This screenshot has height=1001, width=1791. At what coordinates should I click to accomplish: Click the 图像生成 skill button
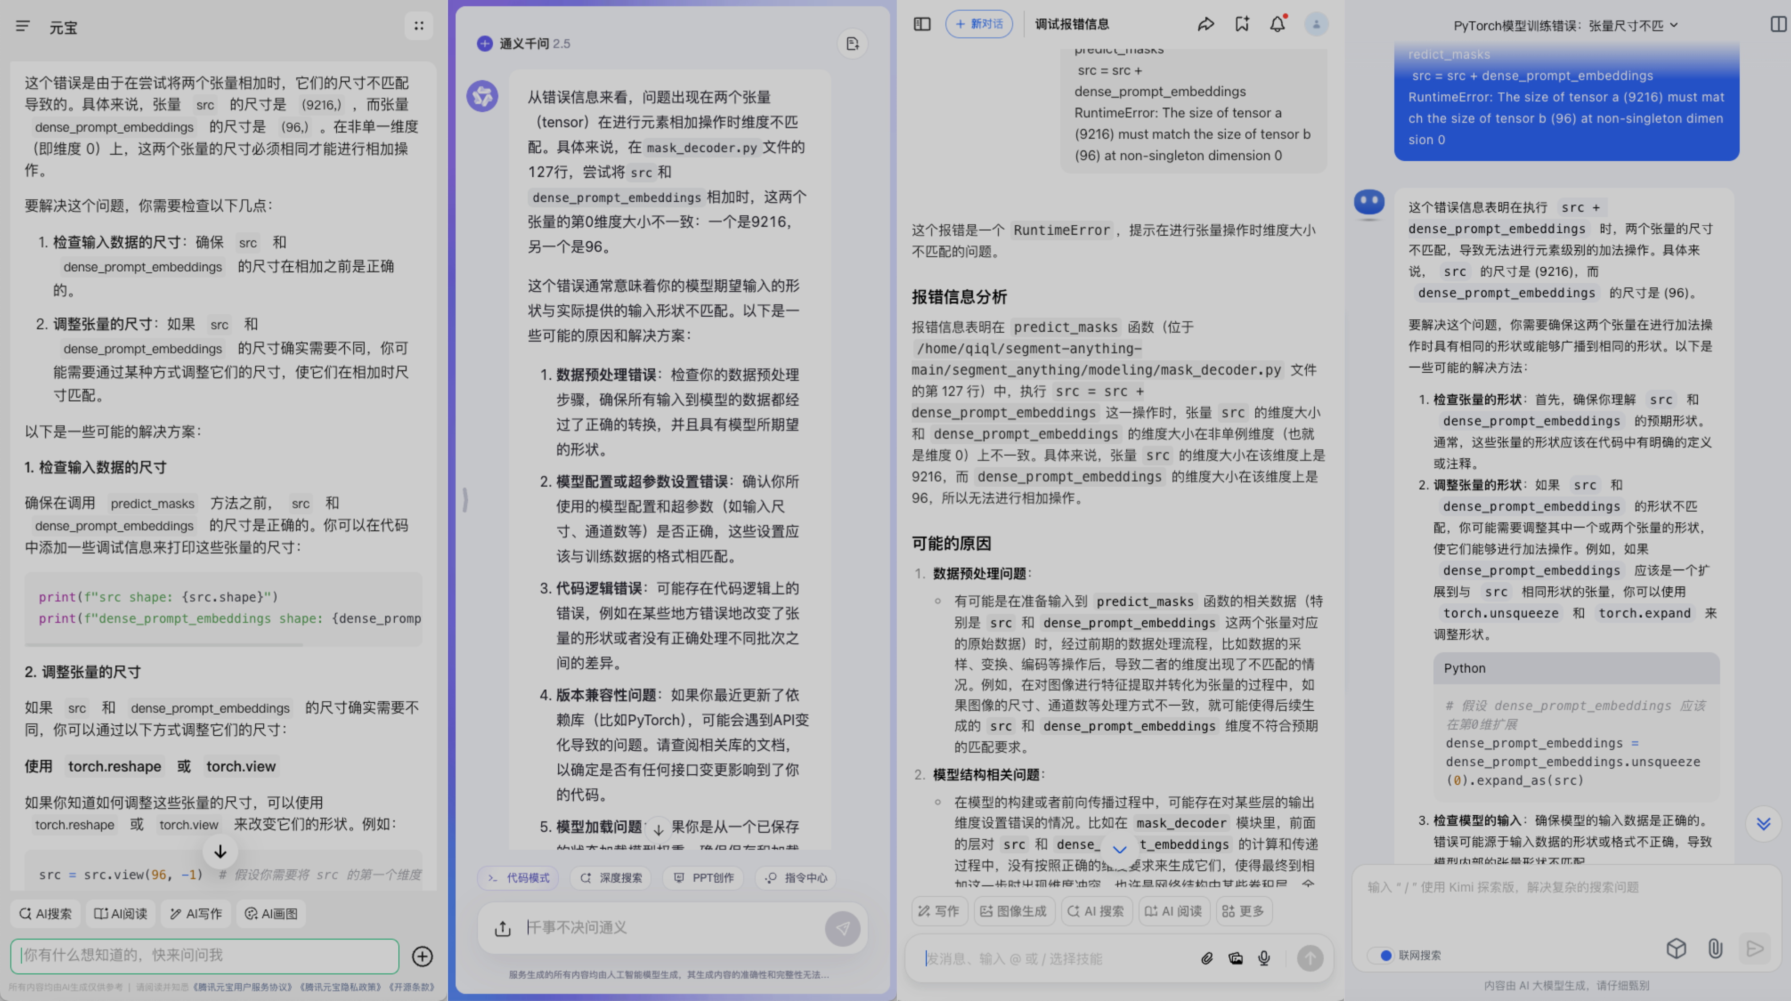[1014, 911]
